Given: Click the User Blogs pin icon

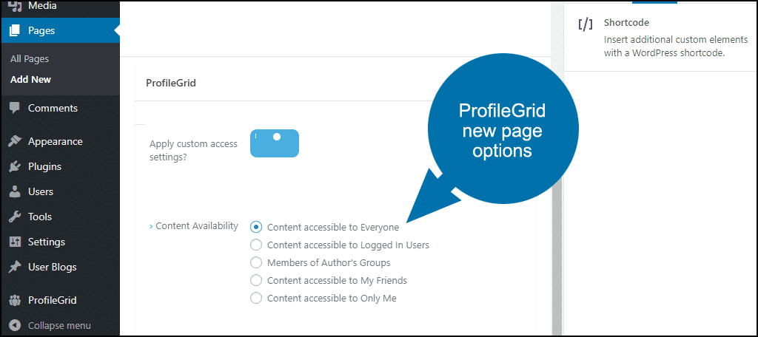Looking at the screenshot, I should coord(15,267).
